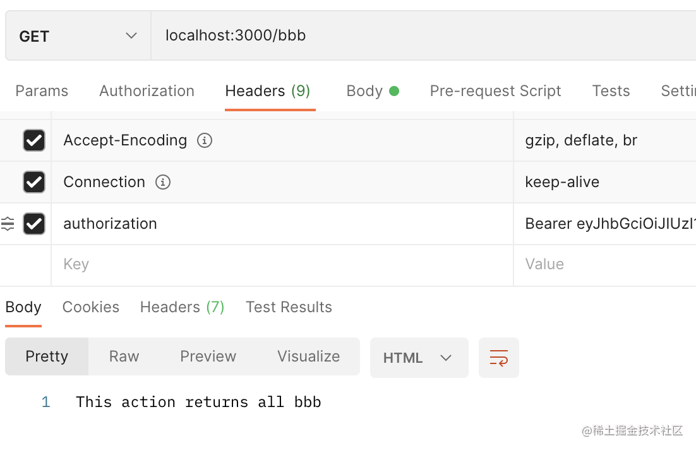Screen dimensions: 696x450
Task: Open the Authorization request tab
Action: click(x=147, y=91)
